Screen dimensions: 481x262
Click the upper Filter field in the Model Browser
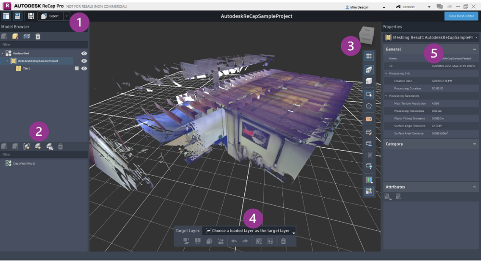44,44
